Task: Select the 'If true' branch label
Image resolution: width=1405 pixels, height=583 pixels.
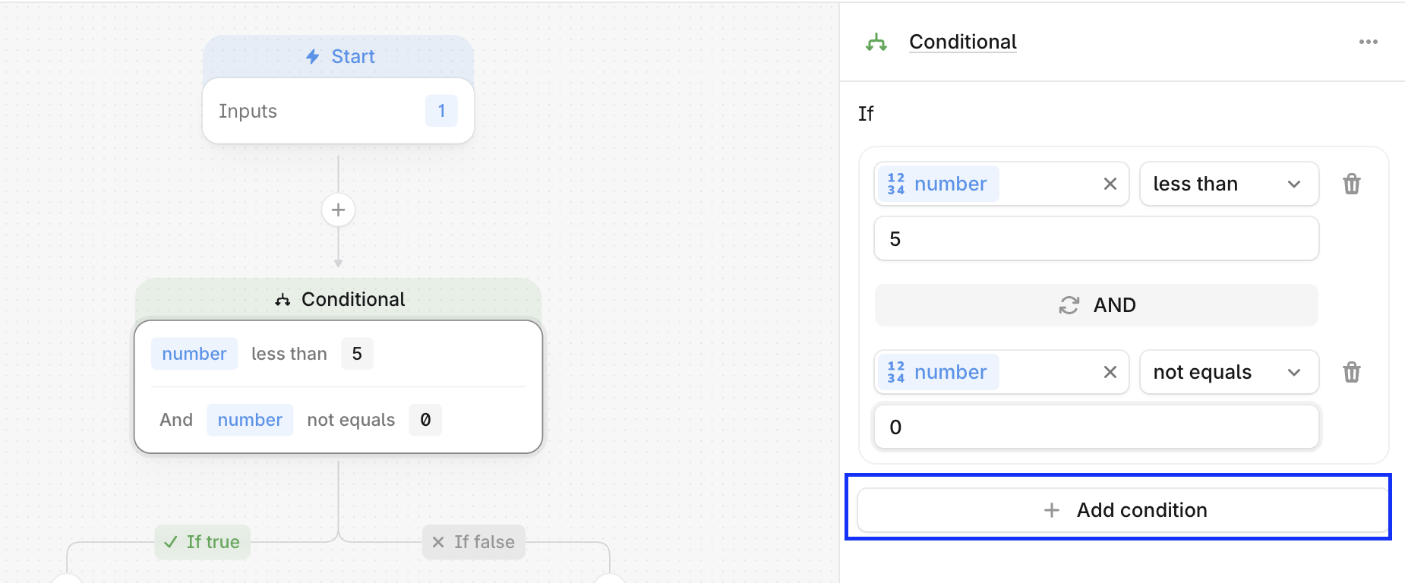Action: pos(202,542)
